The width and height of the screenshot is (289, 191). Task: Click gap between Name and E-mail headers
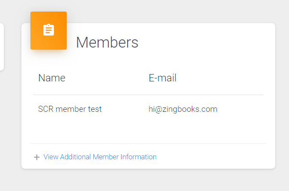coord(107,78)
